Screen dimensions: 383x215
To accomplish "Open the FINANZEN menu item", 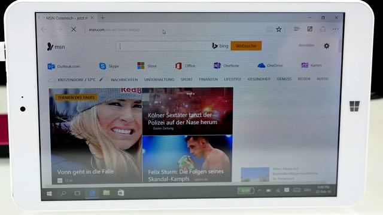I will click(x=208, y=79).
